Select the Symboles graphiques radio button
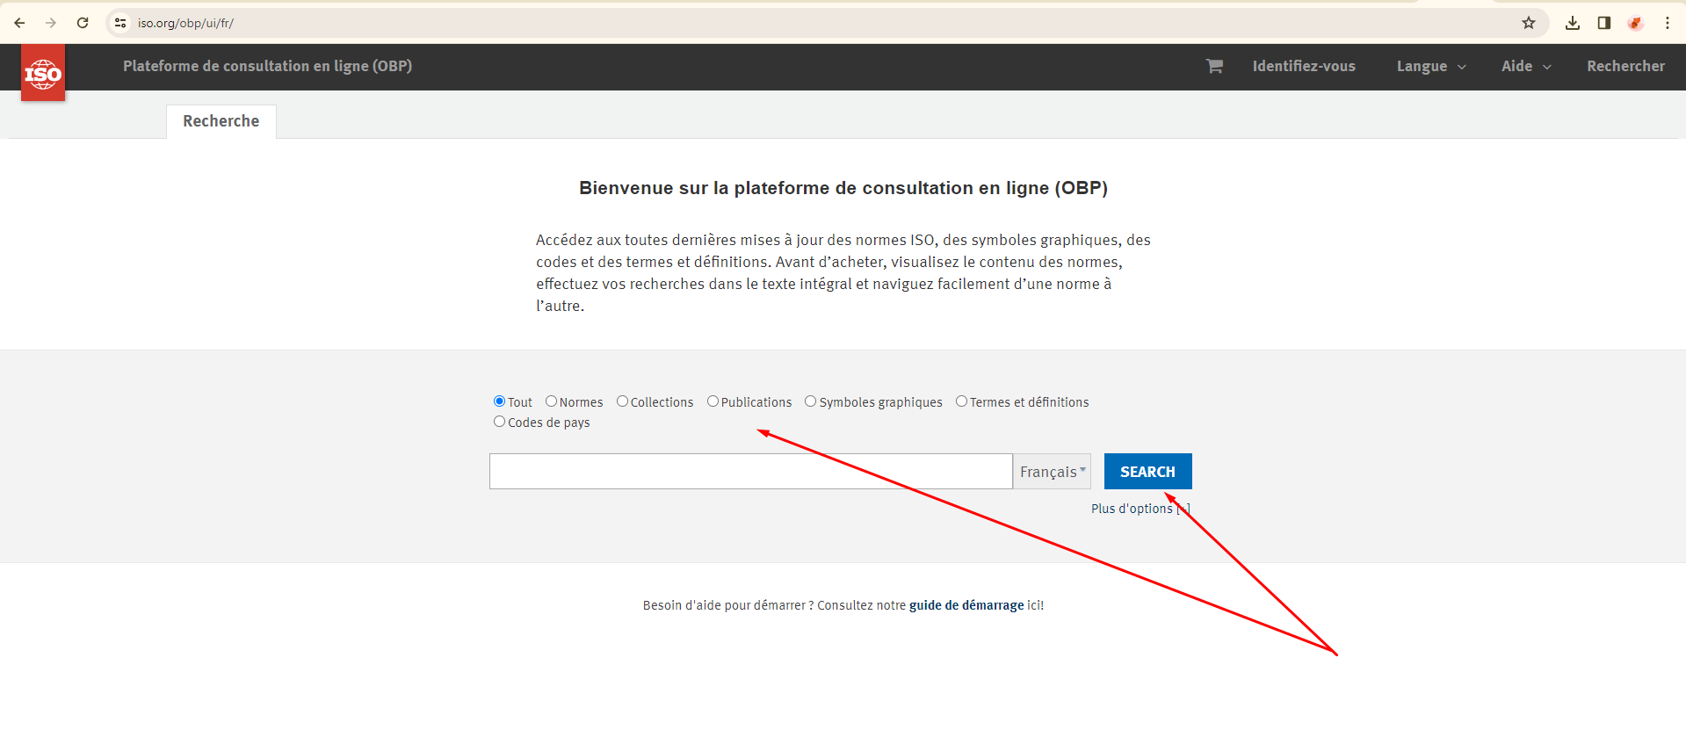Image resolution: width=1686 pixels, height=730 pixels. coord(811,401)
